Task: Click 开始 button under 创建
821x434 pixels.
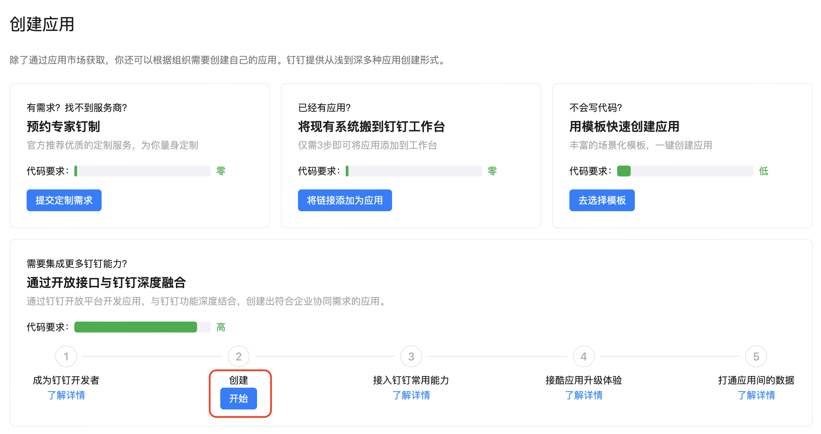Action: coord(239,398)
